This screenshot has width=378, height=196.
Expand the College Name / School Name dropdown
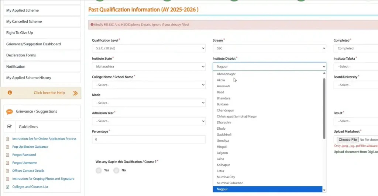[x=148, y=85]
